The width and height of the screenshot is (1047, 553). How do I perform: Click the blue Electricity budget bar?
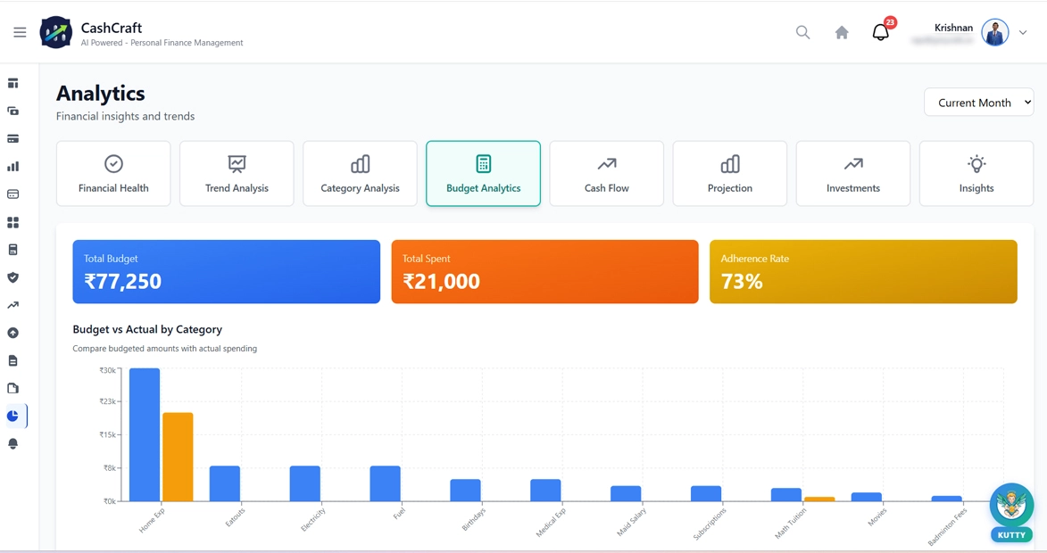(x=305, y=483)
